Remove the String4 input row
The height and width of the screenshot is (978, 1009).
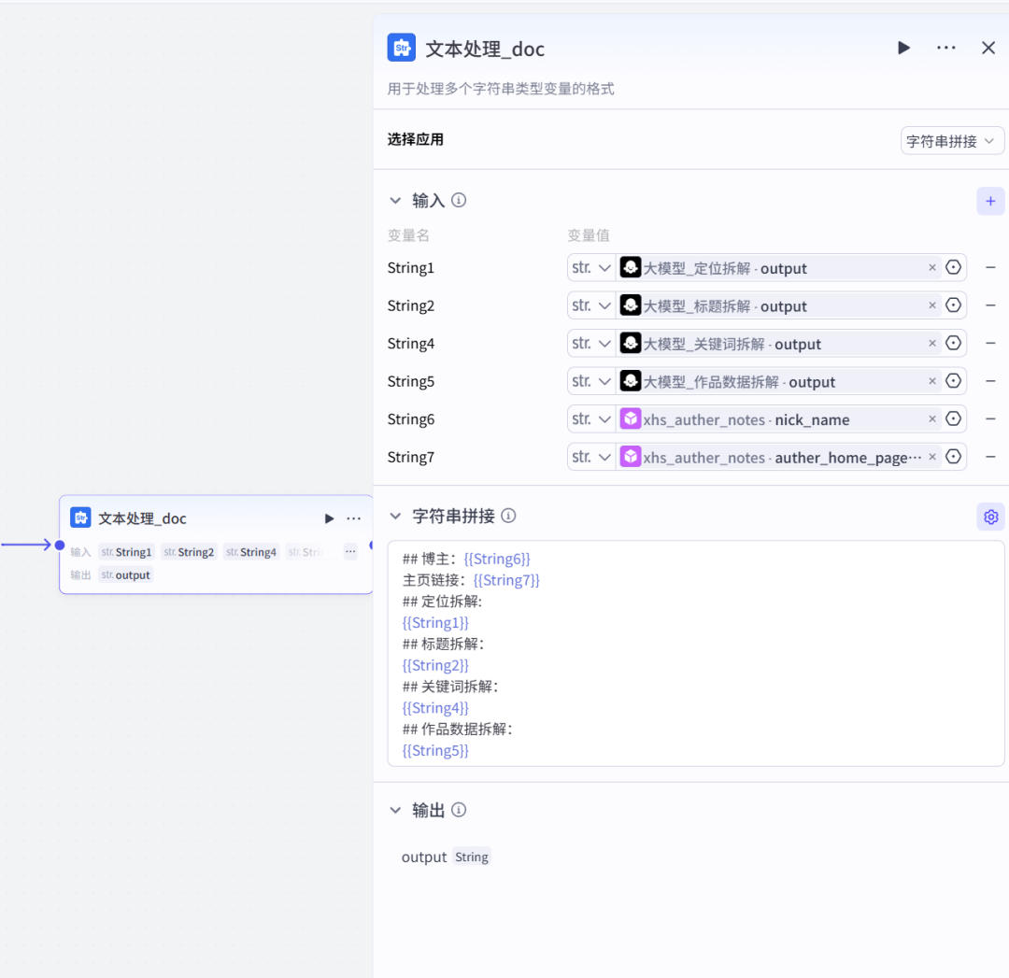pos(990,343)
